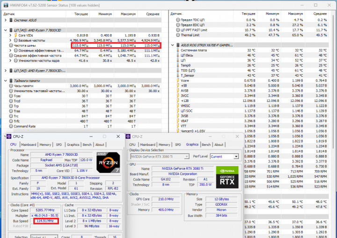Click the Bus Width 384 bits field
This screenshot has width=337, height=238.
pos(221,216)
